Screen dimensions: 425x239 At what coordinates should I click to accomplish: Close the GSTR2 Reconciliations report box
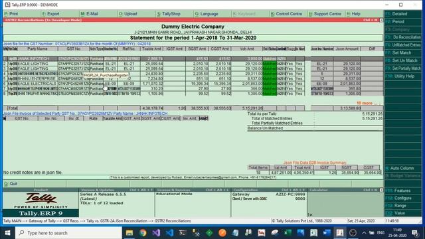pos(381,20)
